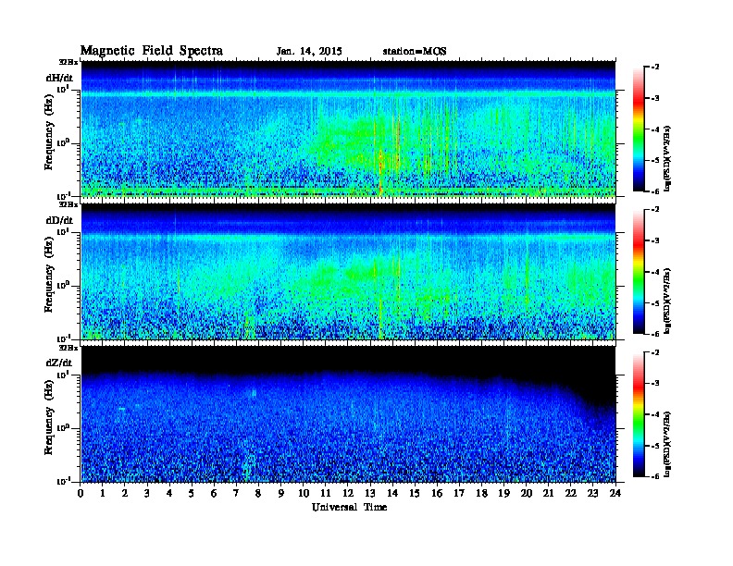
Task: Click the hour "8" tick label
Action: pyautogui.click(x=258, y=493)
